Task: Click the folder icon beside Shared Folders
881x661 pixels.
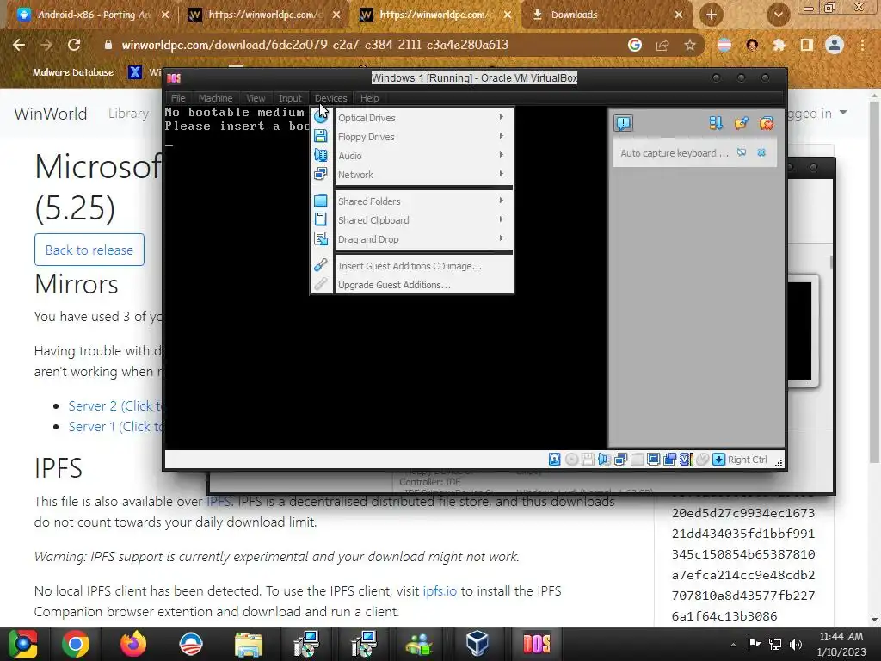Action: click(321, 201)
